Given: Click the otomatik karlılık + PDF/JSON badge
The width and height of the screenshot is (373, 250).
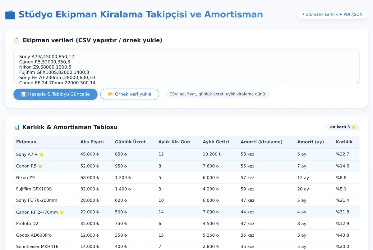Looking at the screenshot, I should click(332, 15).
